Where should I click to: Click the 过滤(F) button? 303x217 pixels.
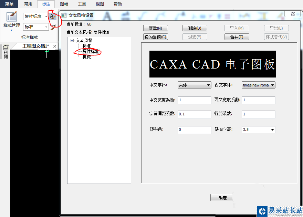click(195, 37)
